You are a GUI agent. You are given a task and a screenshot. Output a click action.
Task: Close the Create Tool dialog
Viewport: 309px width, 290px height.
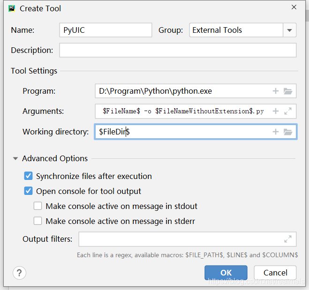294,7
